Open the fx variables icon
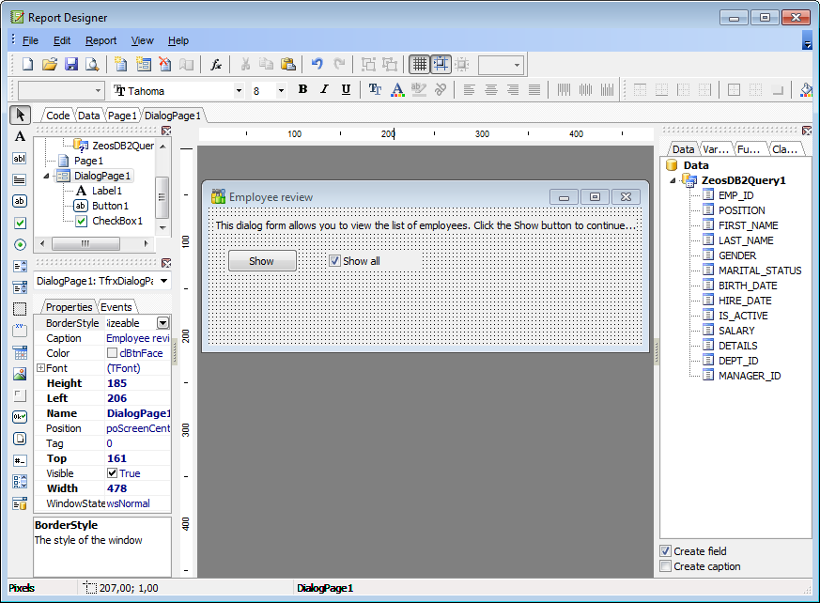Viewport: 820px width, 603px height. [x=215, y=64]
